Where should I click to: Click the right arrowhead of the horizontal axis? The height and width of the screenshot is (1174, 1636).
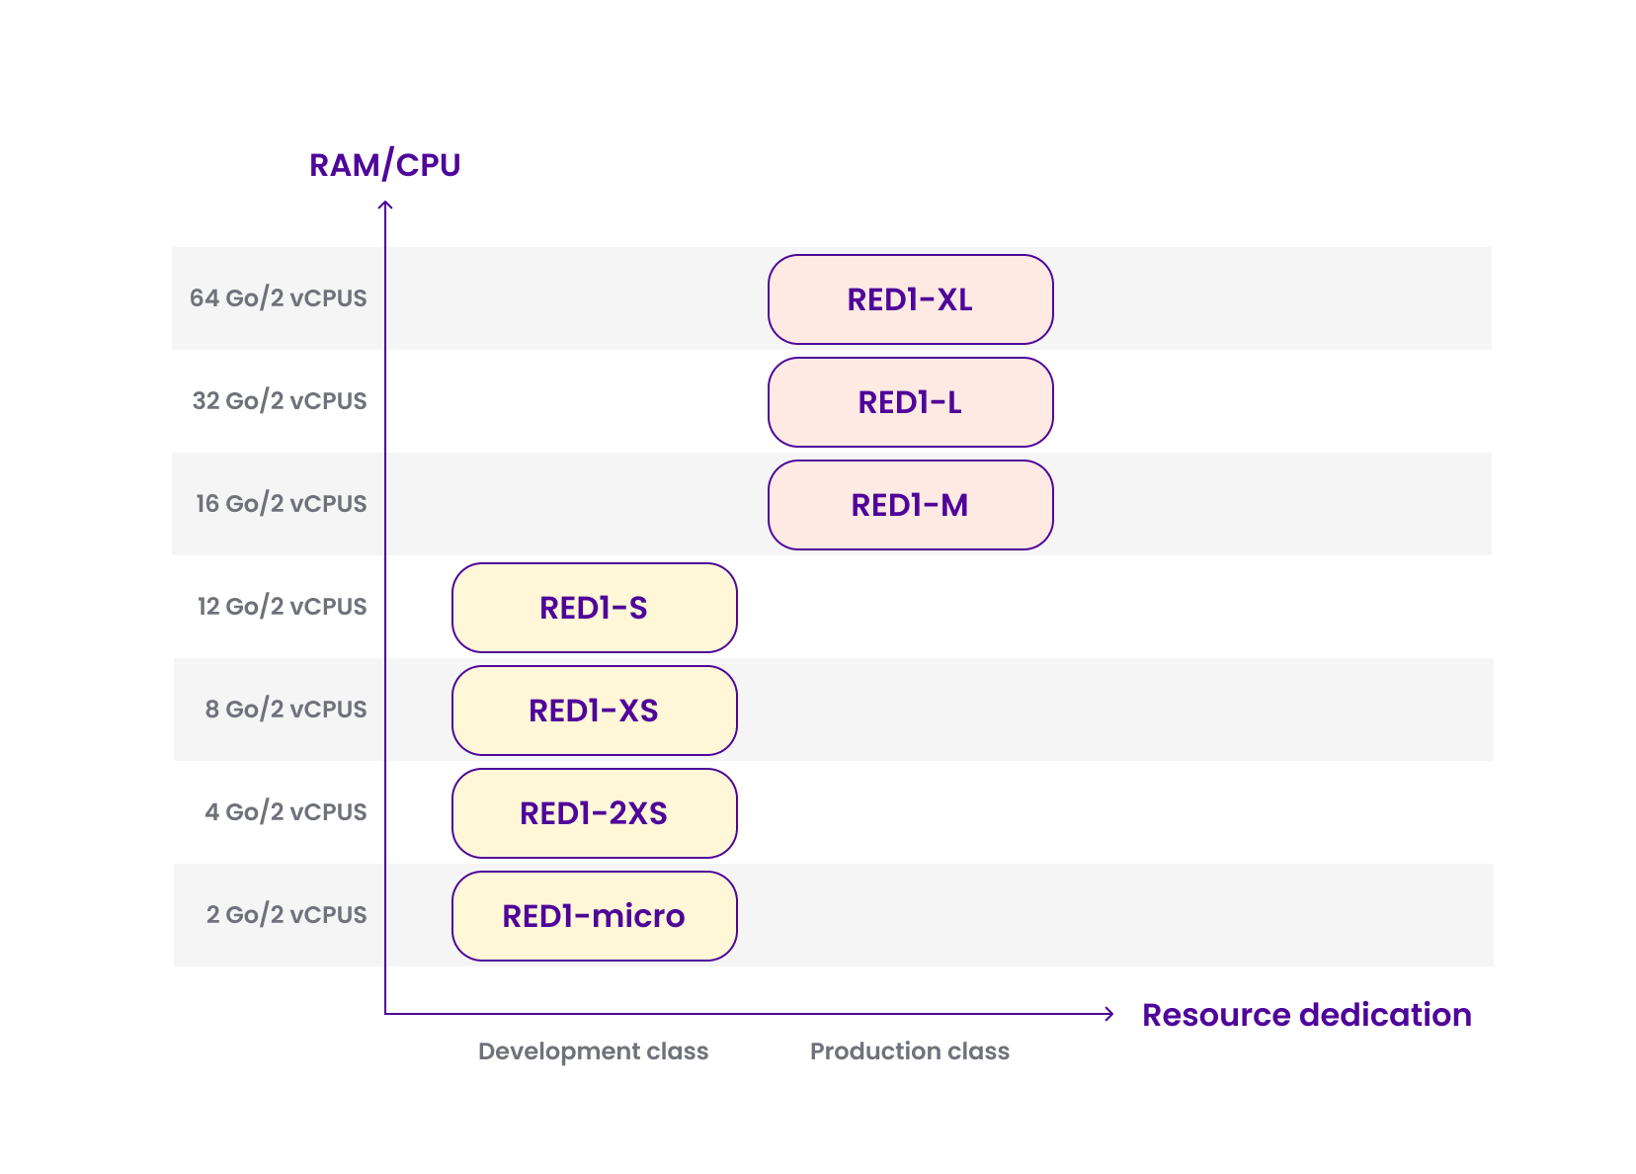pyautogui.click(x=1108, y=1013)
